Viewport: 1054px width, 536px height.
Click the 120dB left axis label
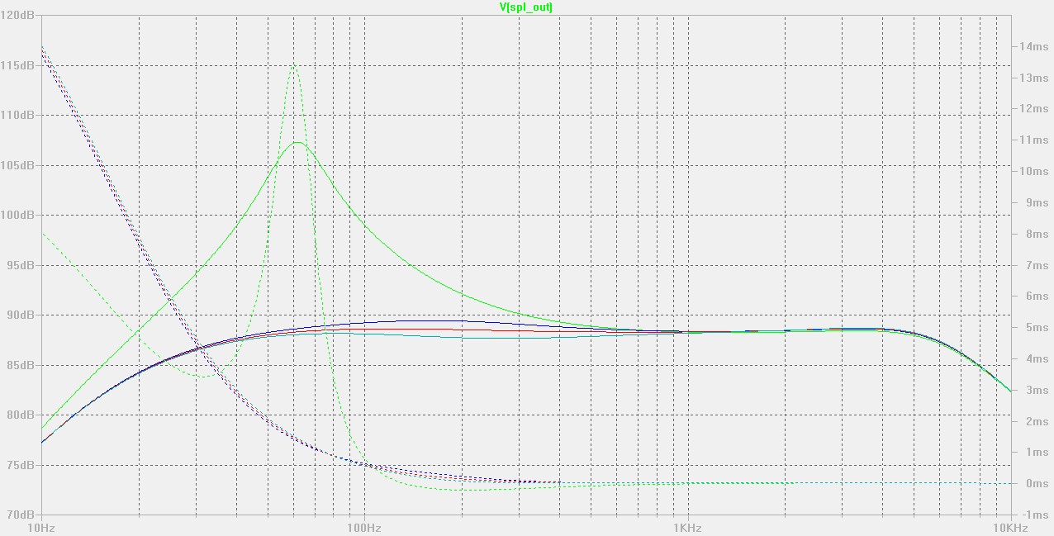(x=19, y=15)
